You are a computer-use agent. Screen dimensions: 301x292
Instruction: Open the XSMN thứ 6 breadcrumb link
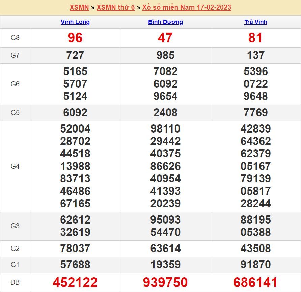pyautogui.click(x=115, y=7)
